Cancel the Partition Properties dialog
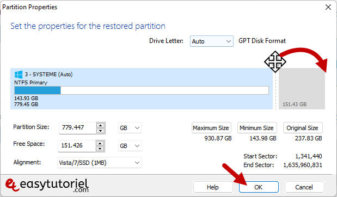The image size is (337, 197). click(x=304, y=187)
